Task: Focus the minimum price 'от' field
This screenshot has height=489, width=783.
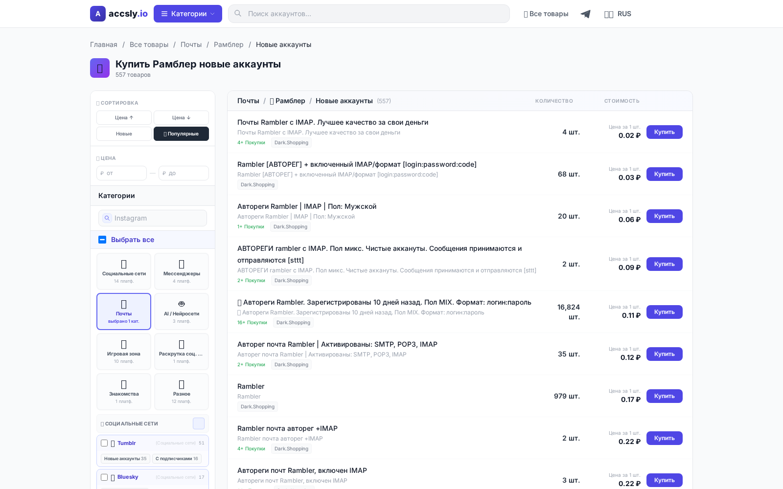Action: coord(121,173)
